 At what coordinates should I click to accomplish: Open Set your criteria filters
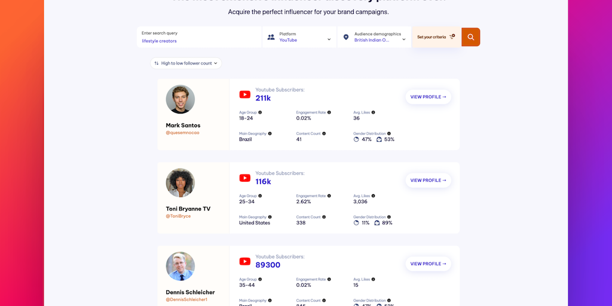(x=436, y=37)
